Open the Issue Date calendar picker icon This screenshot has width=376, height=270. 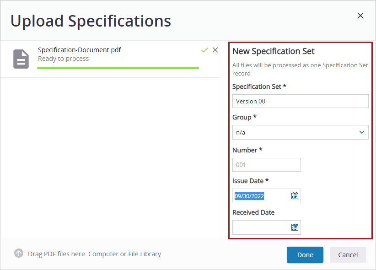296,195
